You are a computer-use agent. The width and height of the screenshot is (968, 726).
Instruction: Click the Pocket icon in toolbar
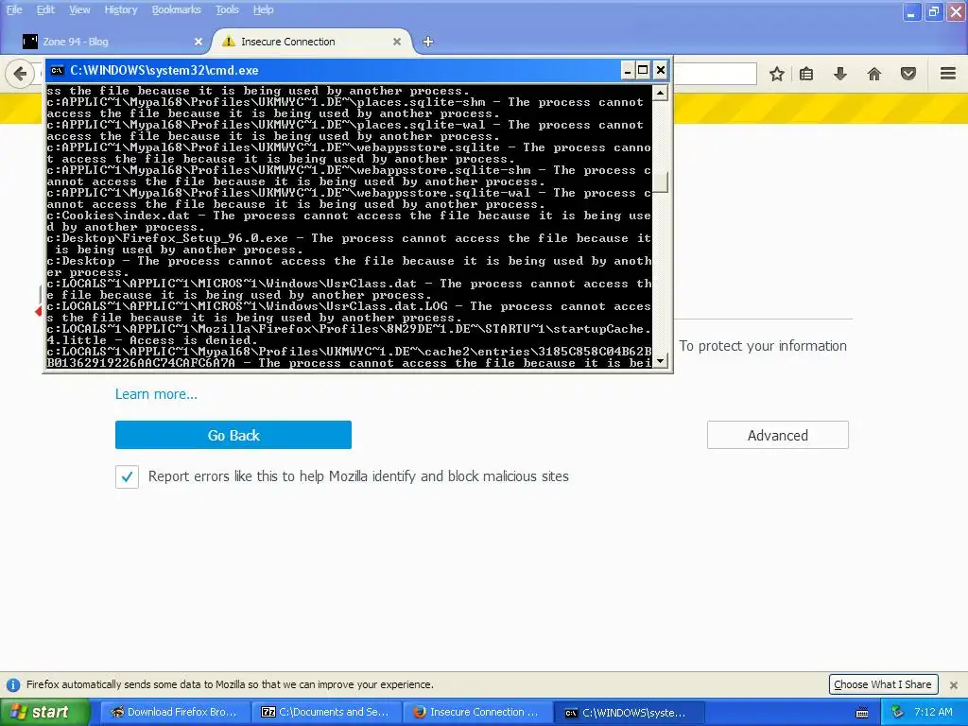point(908,74)
